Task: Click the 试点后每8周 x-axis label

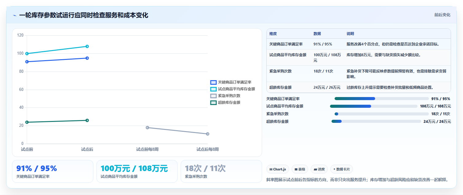Action: click(x=208, y=149)
